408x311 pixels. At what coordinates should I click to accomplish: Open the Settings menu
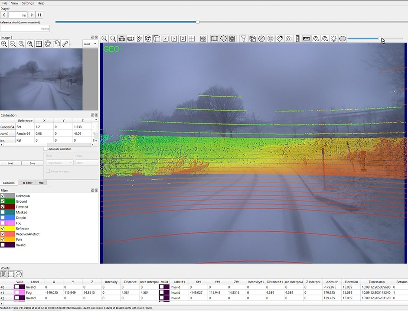pos(28,3)
